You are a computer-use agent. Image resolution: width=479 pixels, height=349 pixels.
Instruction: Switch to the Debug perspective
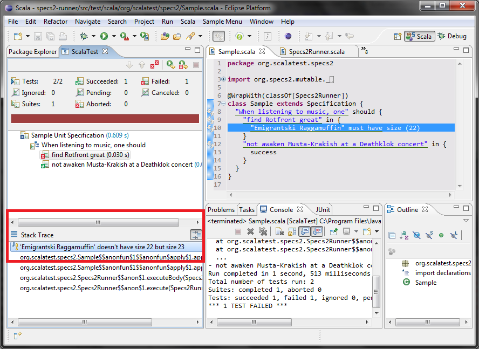click(x=451, y=36)
